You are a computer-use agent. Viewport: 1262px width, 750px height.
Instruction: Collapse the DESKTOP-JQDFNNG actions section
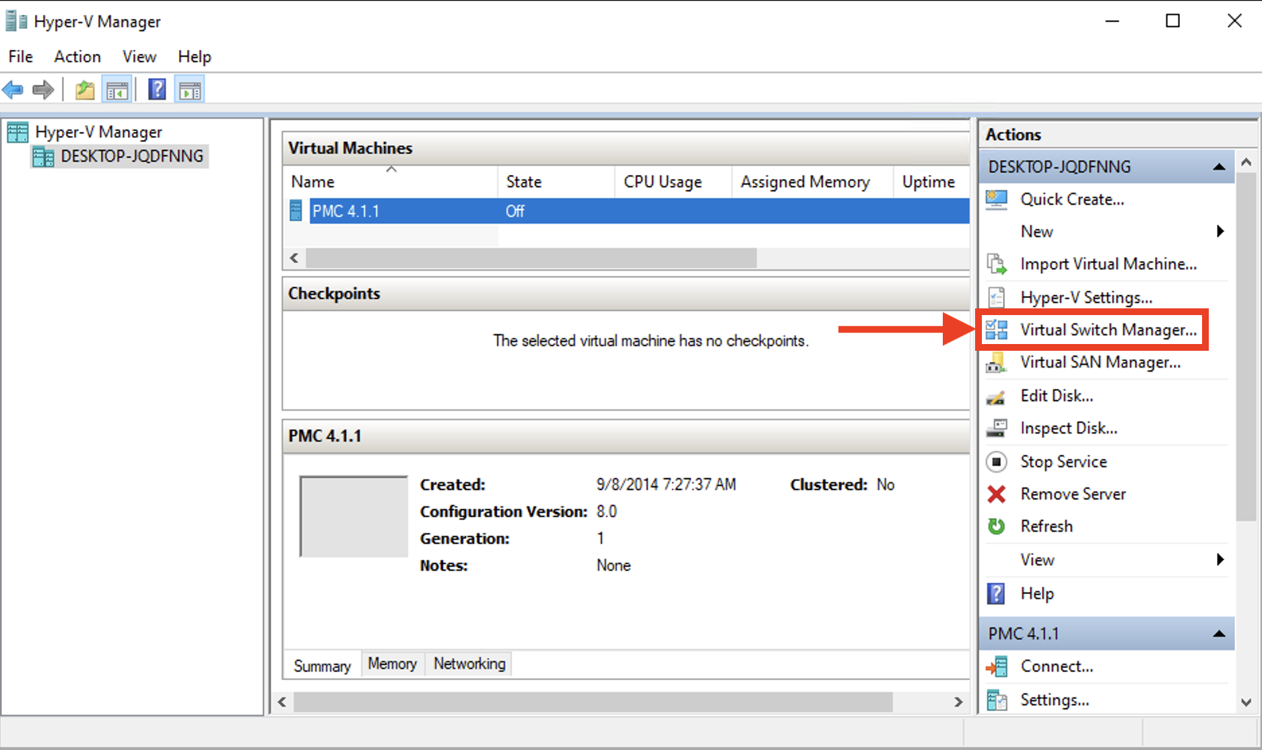pyautogui.click(x=1219, y=167)
